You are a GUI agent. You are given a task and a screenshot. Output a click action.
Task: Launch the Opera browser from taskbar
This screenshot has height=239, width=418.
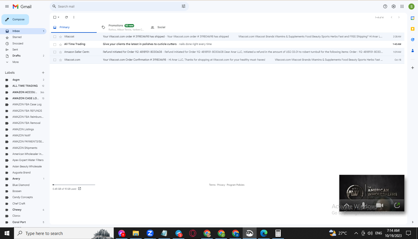(x=193, y=233)
